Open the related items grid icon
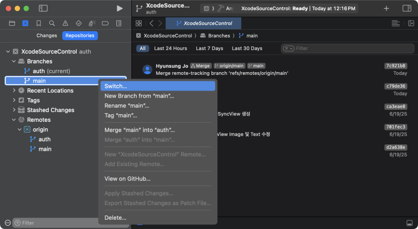Viewport: 418px width, 229px height. (x=138, y=23)
